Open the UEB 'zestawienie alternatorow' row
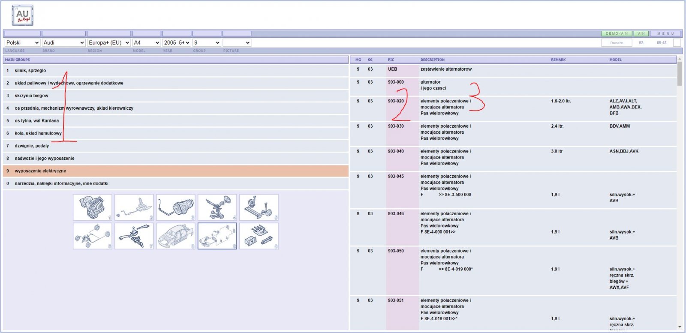 point(513,70)
